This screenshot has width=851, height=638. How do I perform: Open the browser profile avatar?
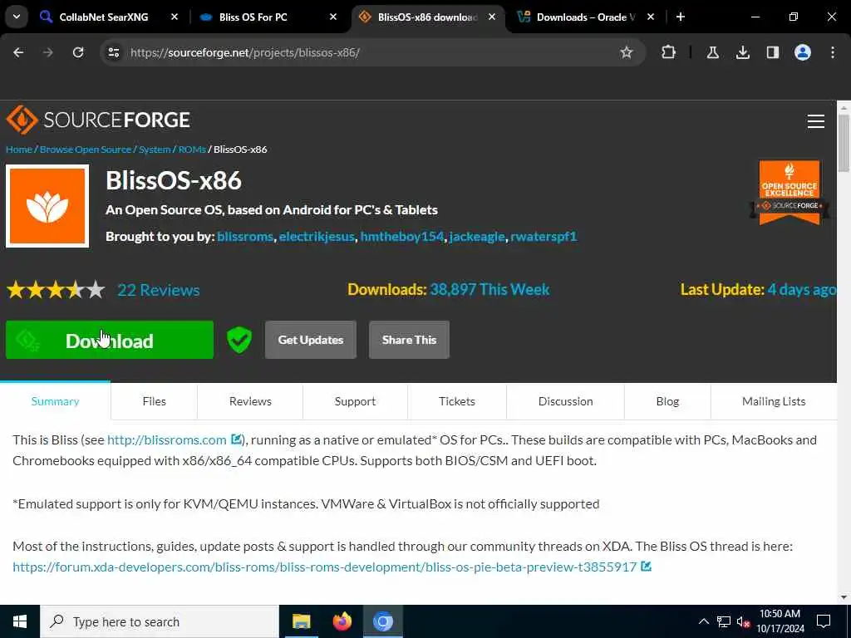pyautogui.click(x=802, y=52)
